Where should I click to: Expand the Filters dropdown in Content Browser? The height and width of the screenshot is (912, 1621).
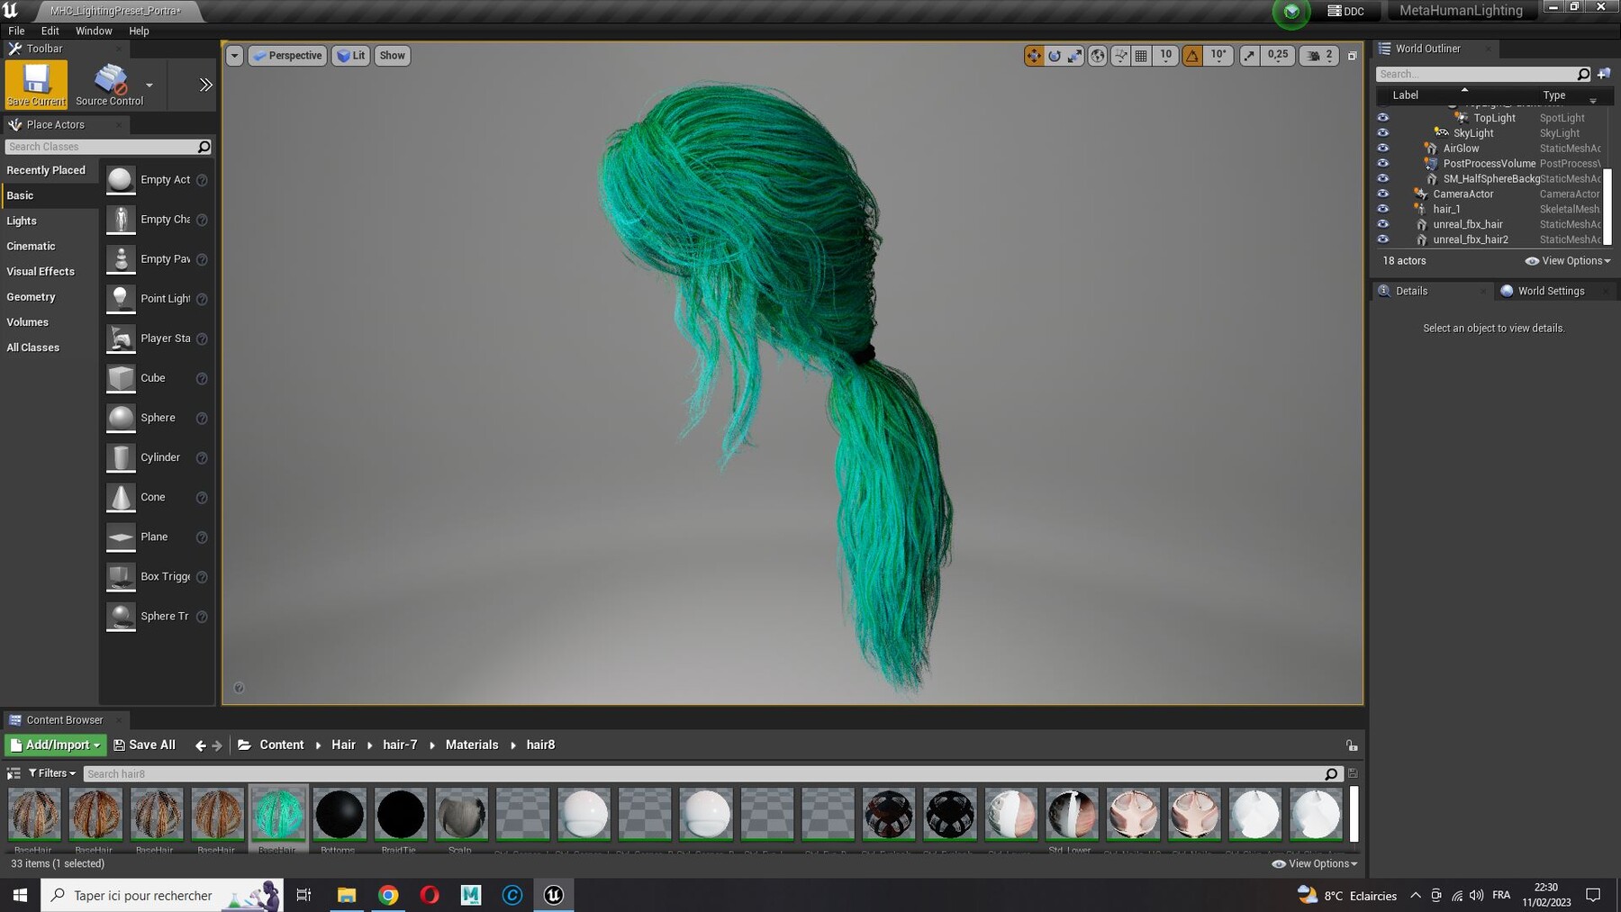pyautogui.click(x=52, y=773)
